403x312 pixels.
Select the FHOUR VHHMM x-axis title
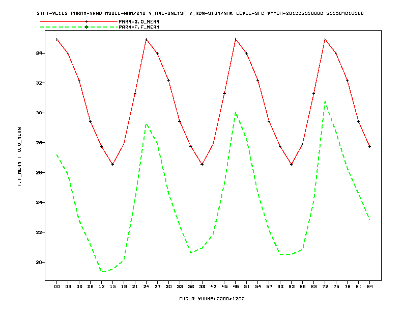pyautogui.click(x=212, y=299)
